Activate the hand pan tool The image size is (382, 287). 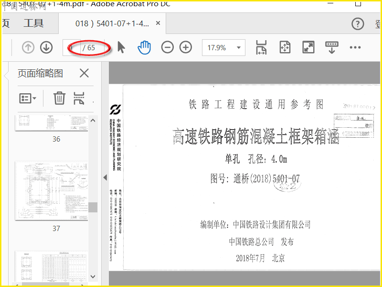pyautogui.click(x=144, y=47)
